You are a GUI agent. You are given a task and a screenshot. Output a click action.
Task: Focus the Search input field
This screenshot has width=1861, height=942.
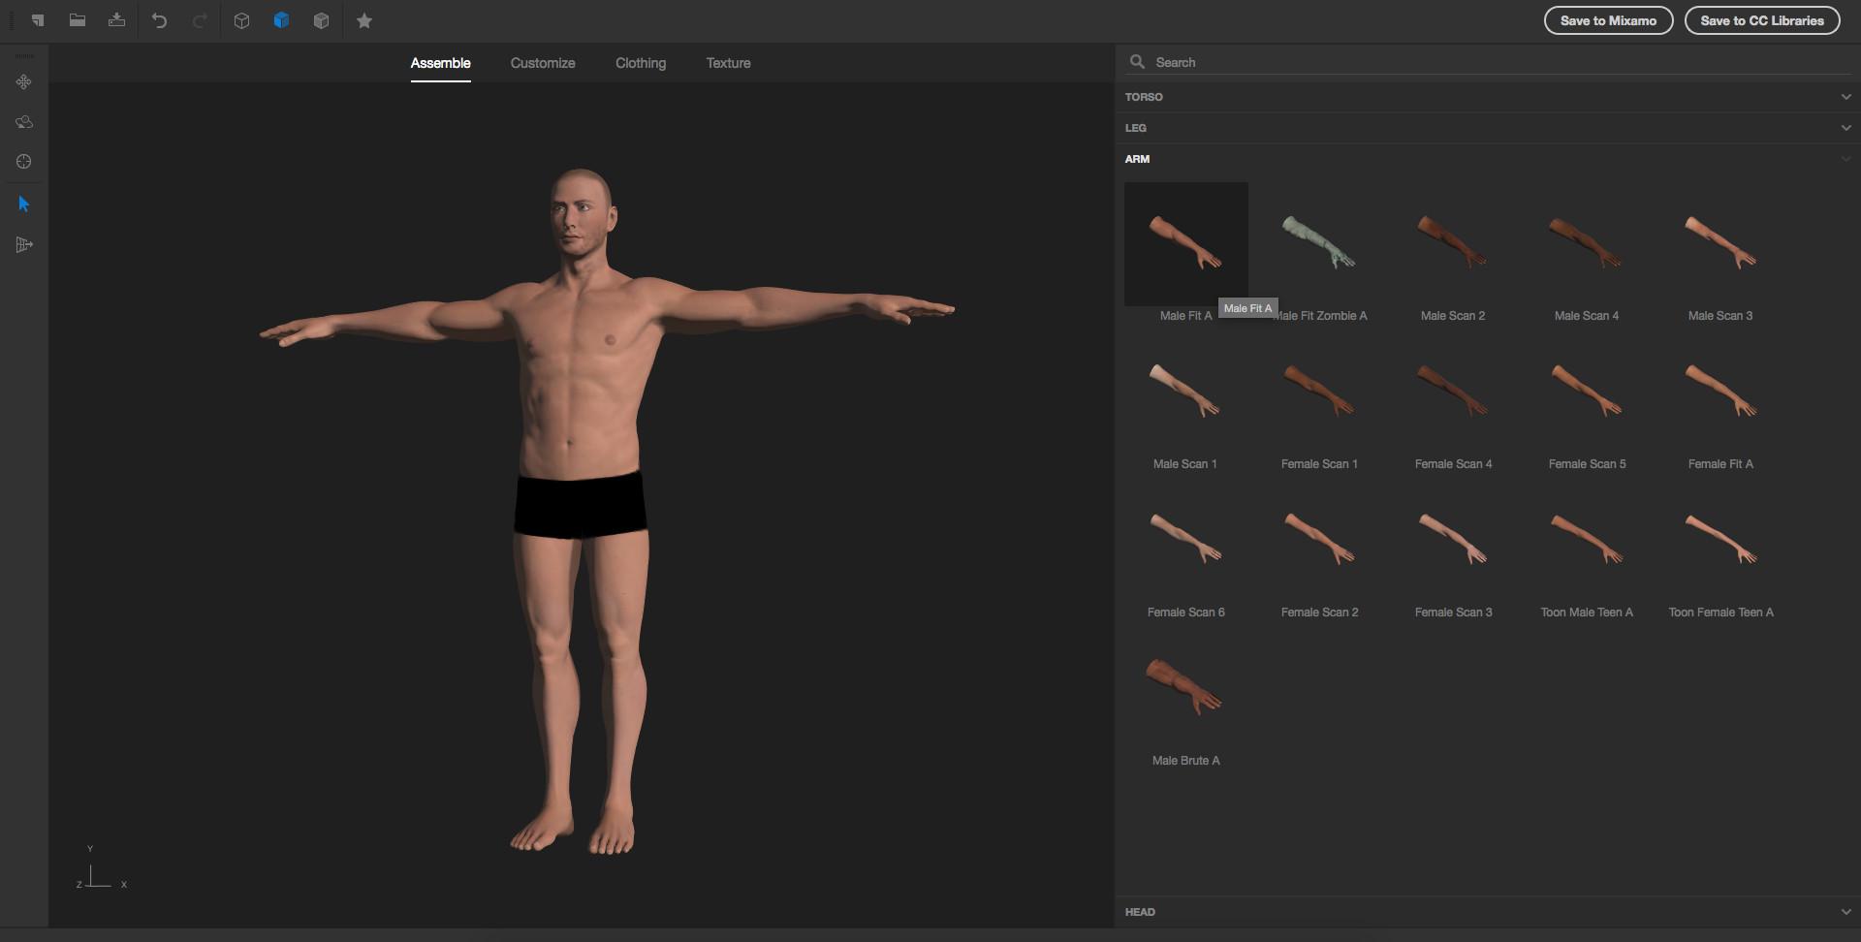[1488, 62]
